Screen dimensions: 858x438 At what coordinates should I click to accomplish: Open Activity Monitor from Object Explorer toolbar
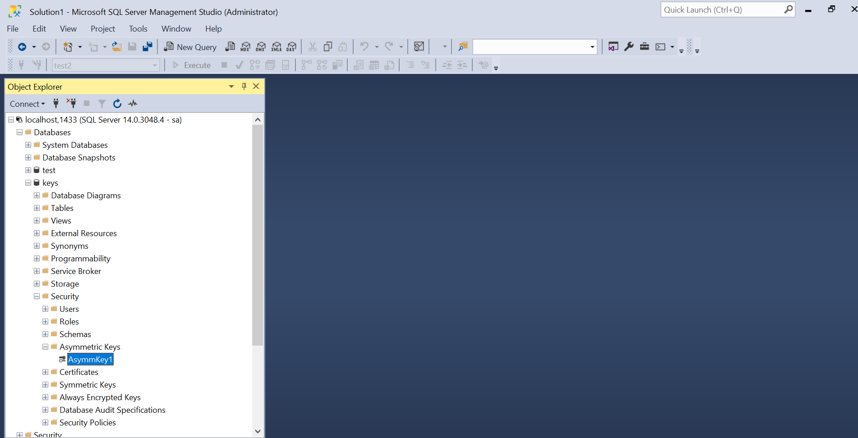point(133,104)
